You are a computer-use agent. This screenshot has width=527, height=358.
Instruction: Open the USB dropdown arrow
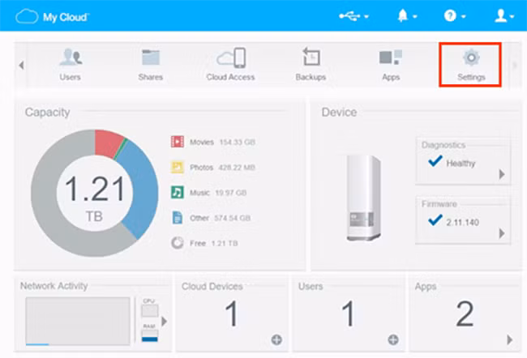366,16
